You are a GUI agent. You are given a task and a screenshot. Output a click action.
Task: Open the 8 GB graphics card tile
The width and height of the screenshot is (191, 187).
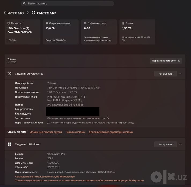pos(99,32)
